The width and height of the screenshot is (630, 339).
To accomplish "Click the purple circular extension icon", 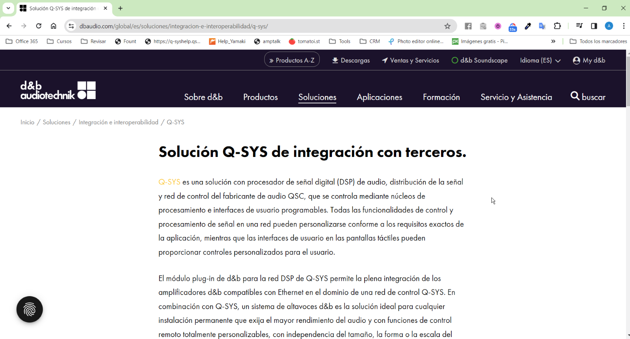I will [x=498, y=26].
